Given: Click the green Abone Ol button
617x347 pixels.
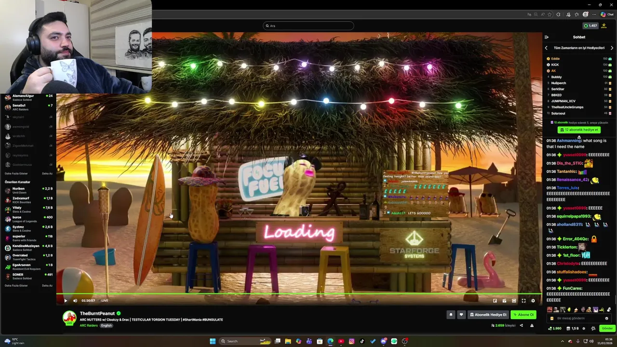Looking at the screenshot, I should [x=523, y=315].
